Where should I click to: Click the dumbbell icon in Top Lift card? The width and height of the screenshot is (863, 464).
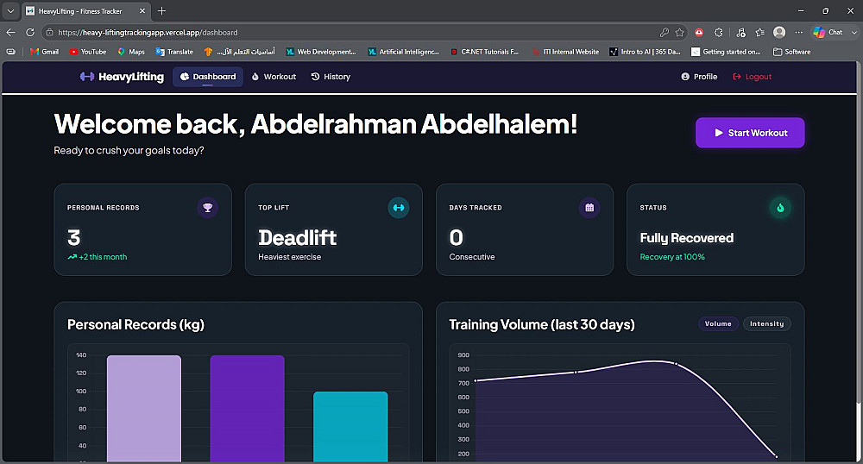click(x=399, y=208)
